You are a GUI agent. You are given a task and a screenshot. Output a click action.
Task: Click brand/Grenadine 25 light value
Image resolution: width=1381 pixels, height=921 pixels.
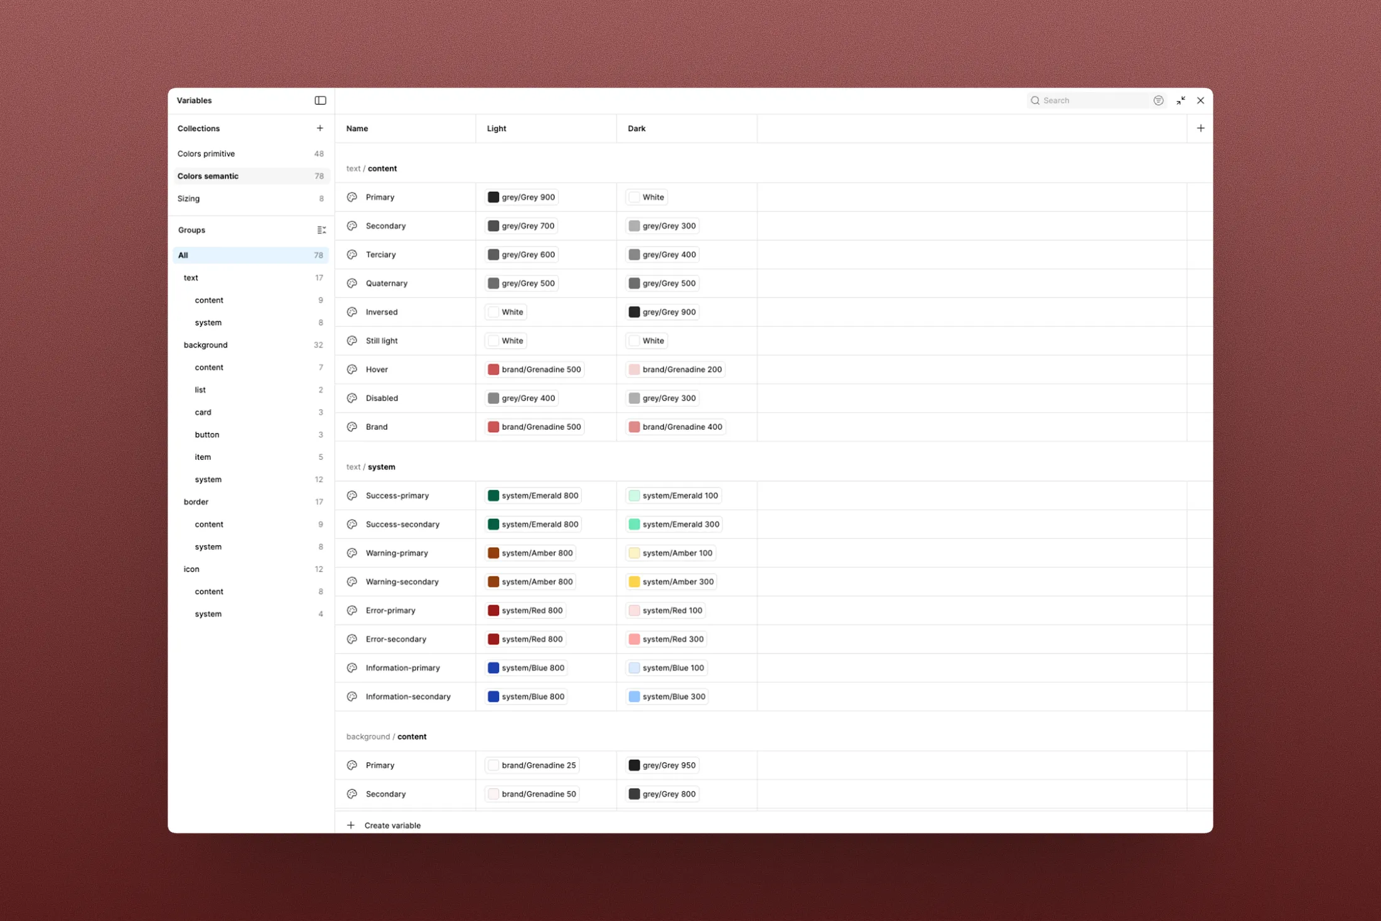pyautogui.click(x=532, y=765)
